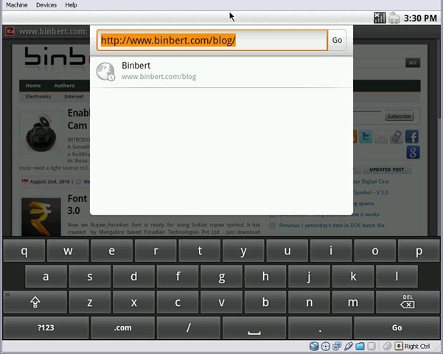The image size is (443, 354).
Task: Tap the x key on keyboard
Action: pos(133,302)
